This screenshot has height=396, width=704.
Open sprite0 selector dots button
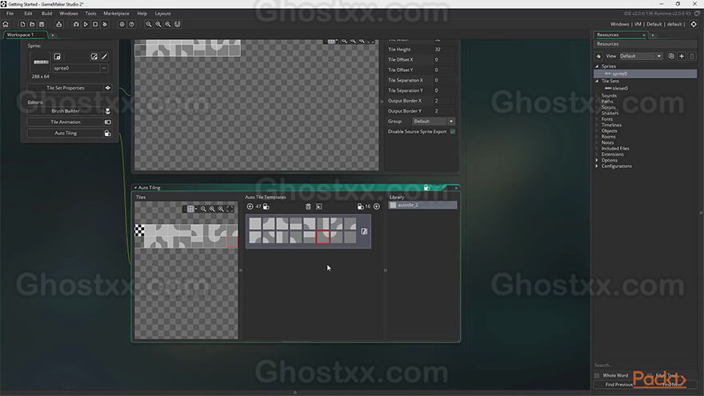click(x=104, y=68)
